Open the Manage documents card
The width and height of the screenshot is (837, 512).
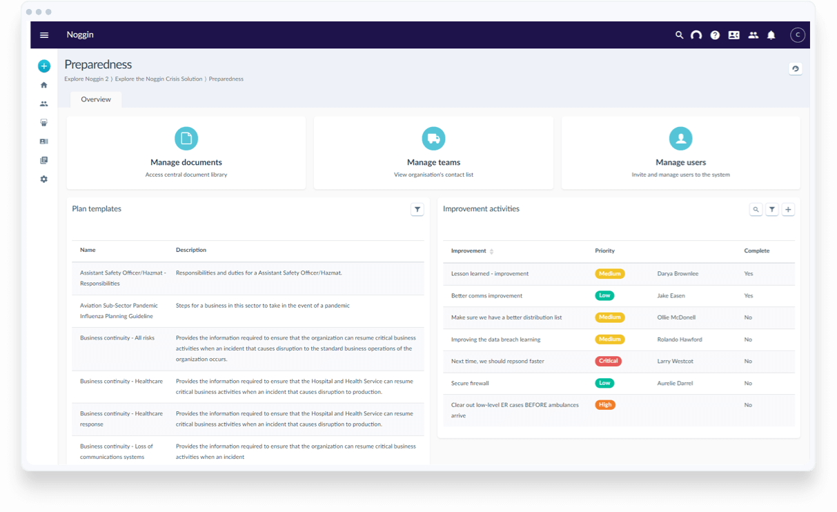[x=186, y=152]
